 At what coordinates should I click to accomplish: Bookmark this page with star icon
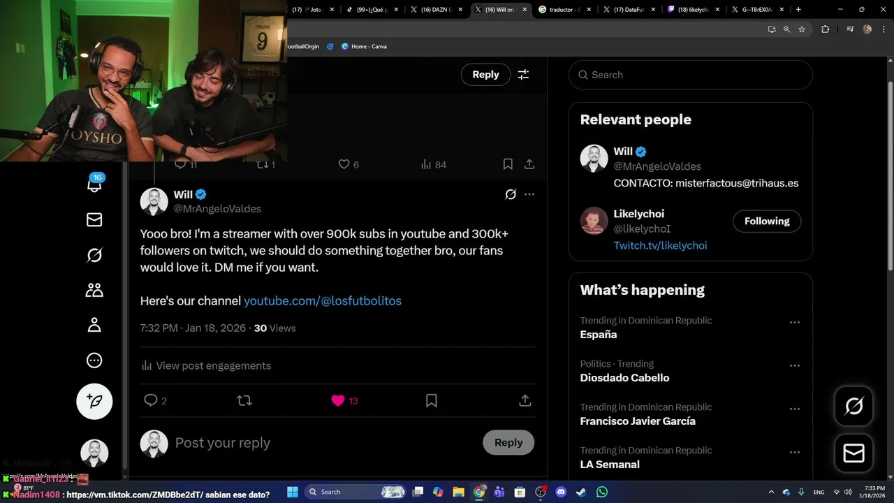click(x=802, y=29)
